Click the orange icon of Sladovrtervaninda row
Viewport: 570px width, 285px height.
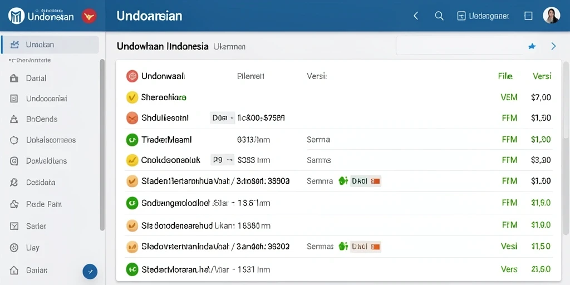[132, 247]
